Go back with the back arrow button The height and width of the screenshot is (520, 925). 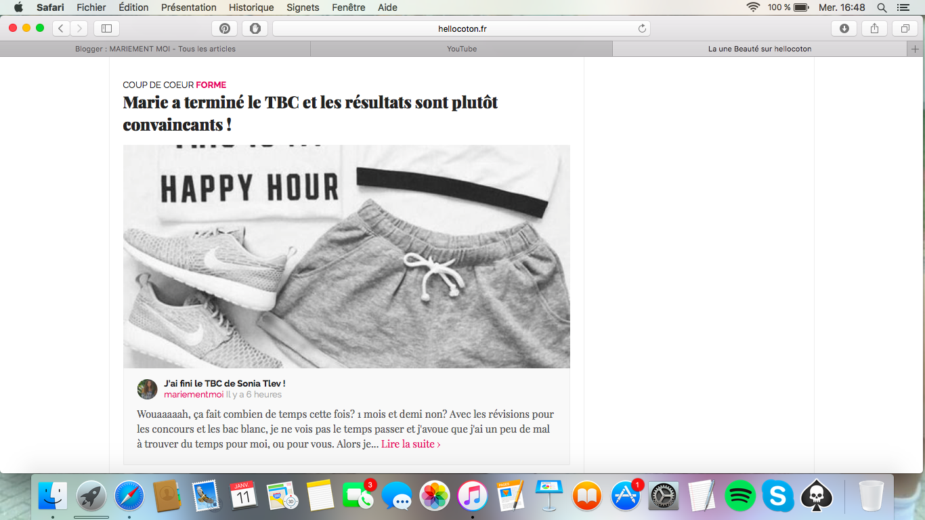61,28
